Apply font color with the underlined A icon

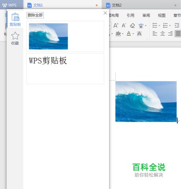pos(129,34)
